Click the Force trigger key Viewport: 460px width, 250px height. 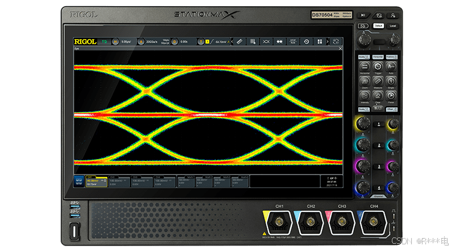(x=391, y=95)
